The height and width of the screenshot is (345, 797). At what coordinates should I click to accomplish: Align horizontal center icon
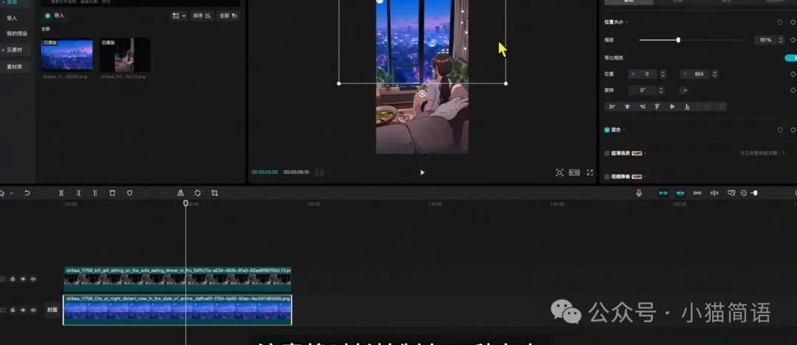click(x=627, y=107)
